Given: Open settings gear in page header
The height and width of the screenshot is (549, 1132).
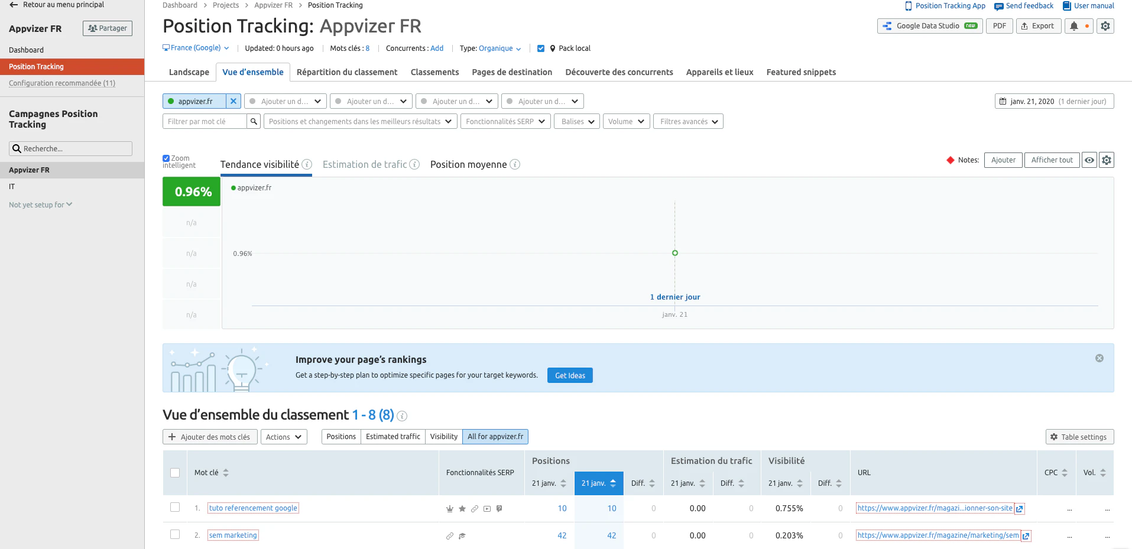Looking at the screenshot, I should click(1105, 26).
